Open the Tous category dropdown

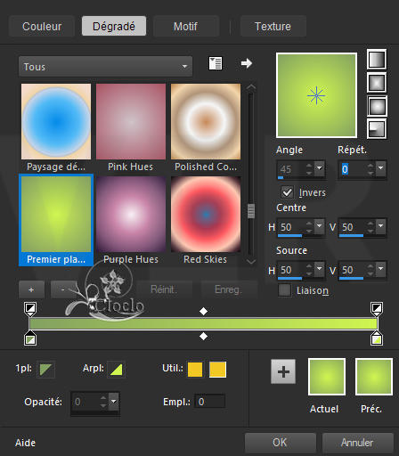(x=105, y=67)
